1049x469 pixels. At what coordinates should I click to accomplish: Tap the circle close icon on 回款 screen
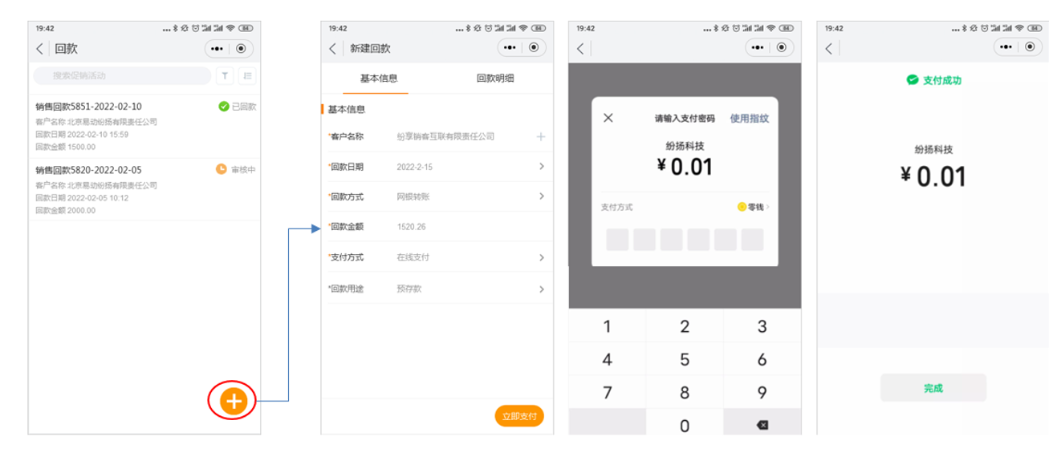[241, 49]
